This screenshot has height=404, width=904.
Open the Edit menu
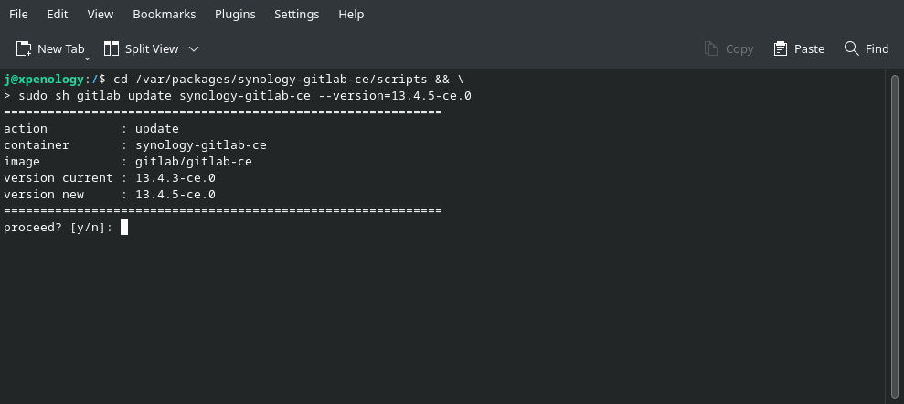tap(57, 14)
